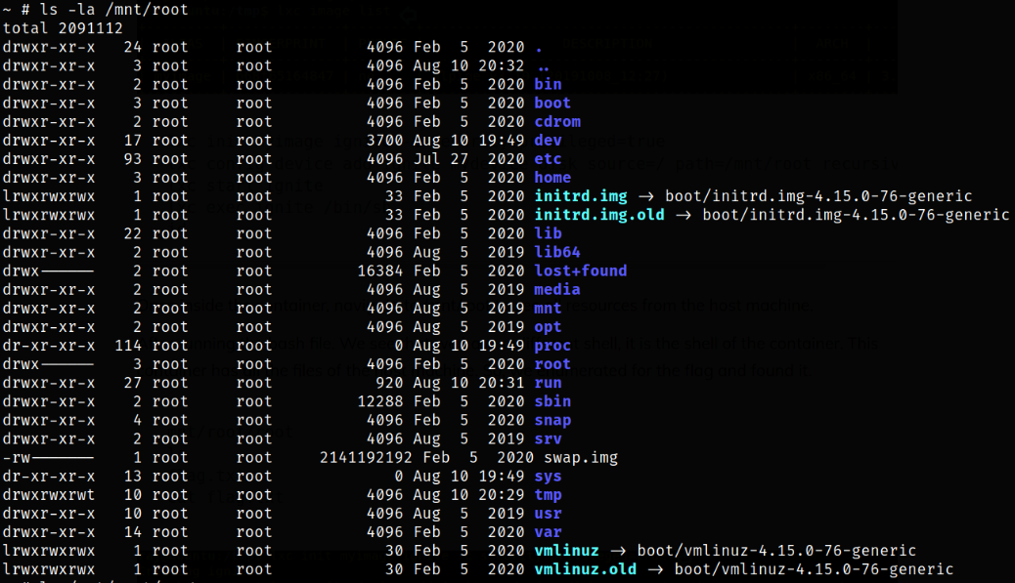Click the 'Jul 27' date in etc row
The height and width of the screenshot is (583, 1015).
[x=440, y=159]
